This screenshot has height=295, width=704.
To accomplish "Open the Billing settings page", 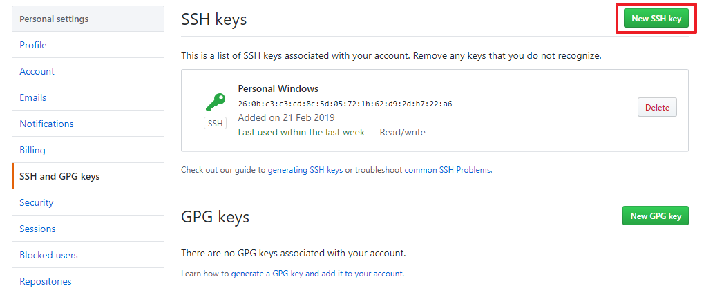I will (32, 150).
